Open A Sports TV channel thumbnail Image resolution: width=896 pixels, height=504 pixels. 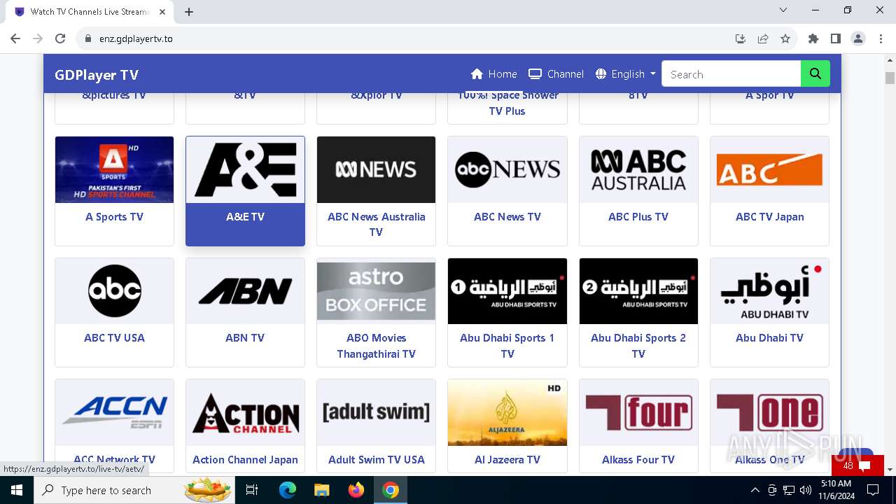114,169
